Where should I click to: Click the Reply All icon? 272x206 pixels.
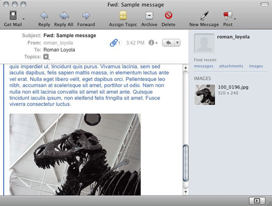coord(64,16)
